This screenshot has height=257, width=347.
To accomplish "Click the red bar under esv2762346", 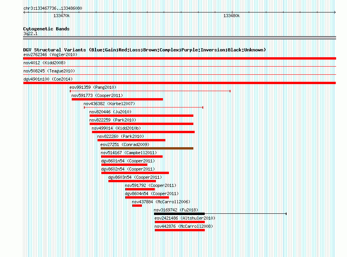I will coord(179,58).
